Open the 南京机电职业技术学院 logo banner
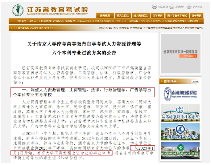The width and height of the screenshot is (211, 165). click(180, 94)
